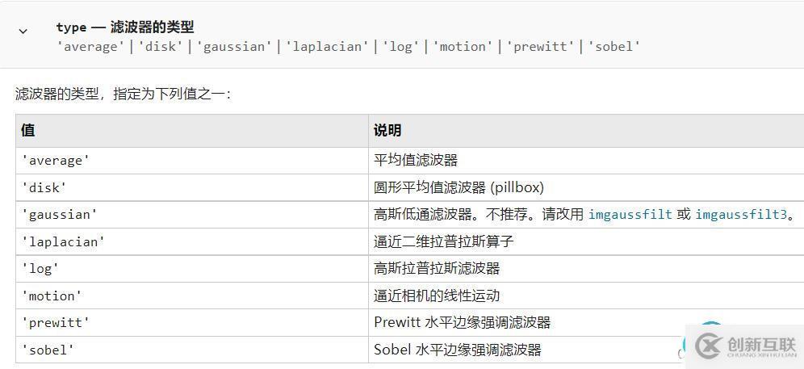Select the 'average' table cell
Viewport: 804px width, 369px height.
pos(192,161)
